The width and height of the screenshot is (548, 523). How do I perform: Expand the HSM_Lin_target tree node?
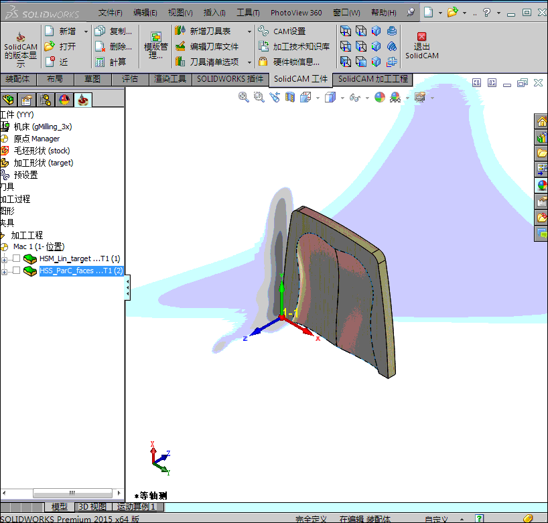(4, 260)
